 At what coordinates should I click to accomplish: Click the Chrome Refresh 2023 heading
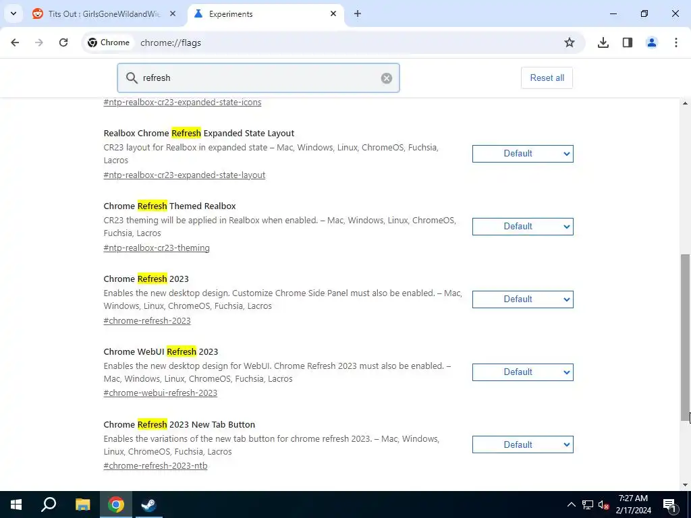point(146,279)
